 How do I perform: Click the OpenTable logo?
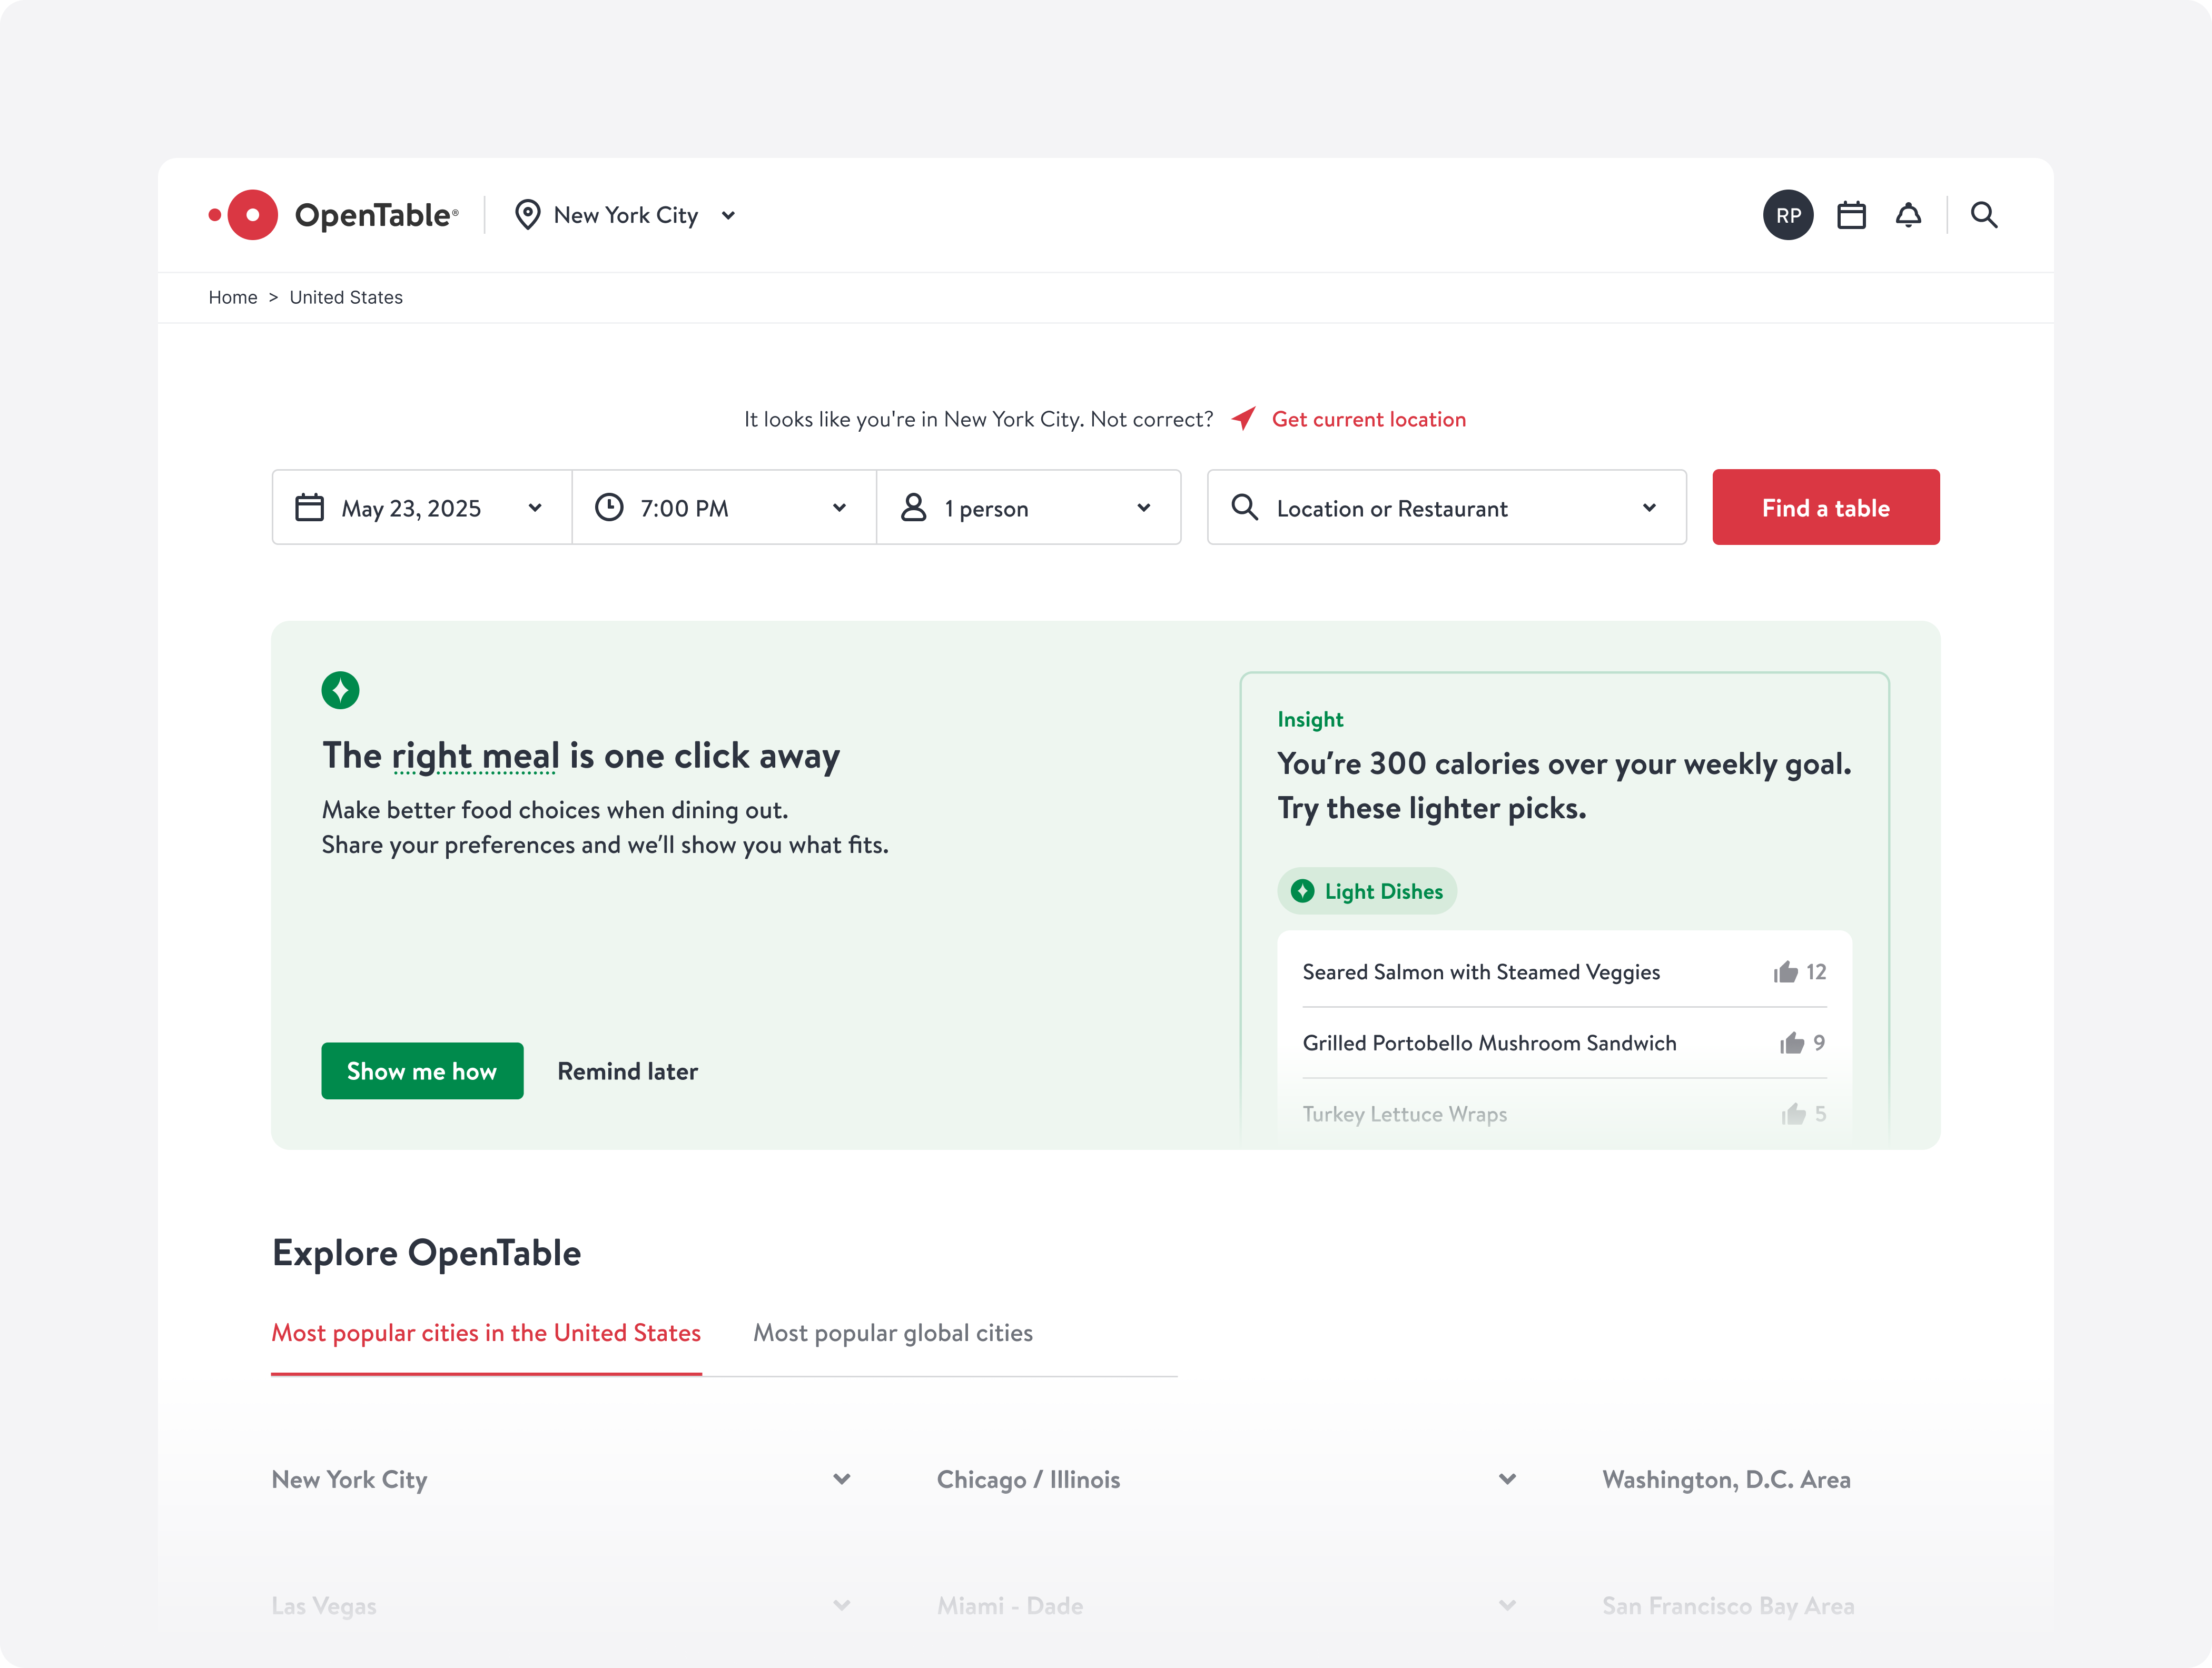[x=333, y=215]
